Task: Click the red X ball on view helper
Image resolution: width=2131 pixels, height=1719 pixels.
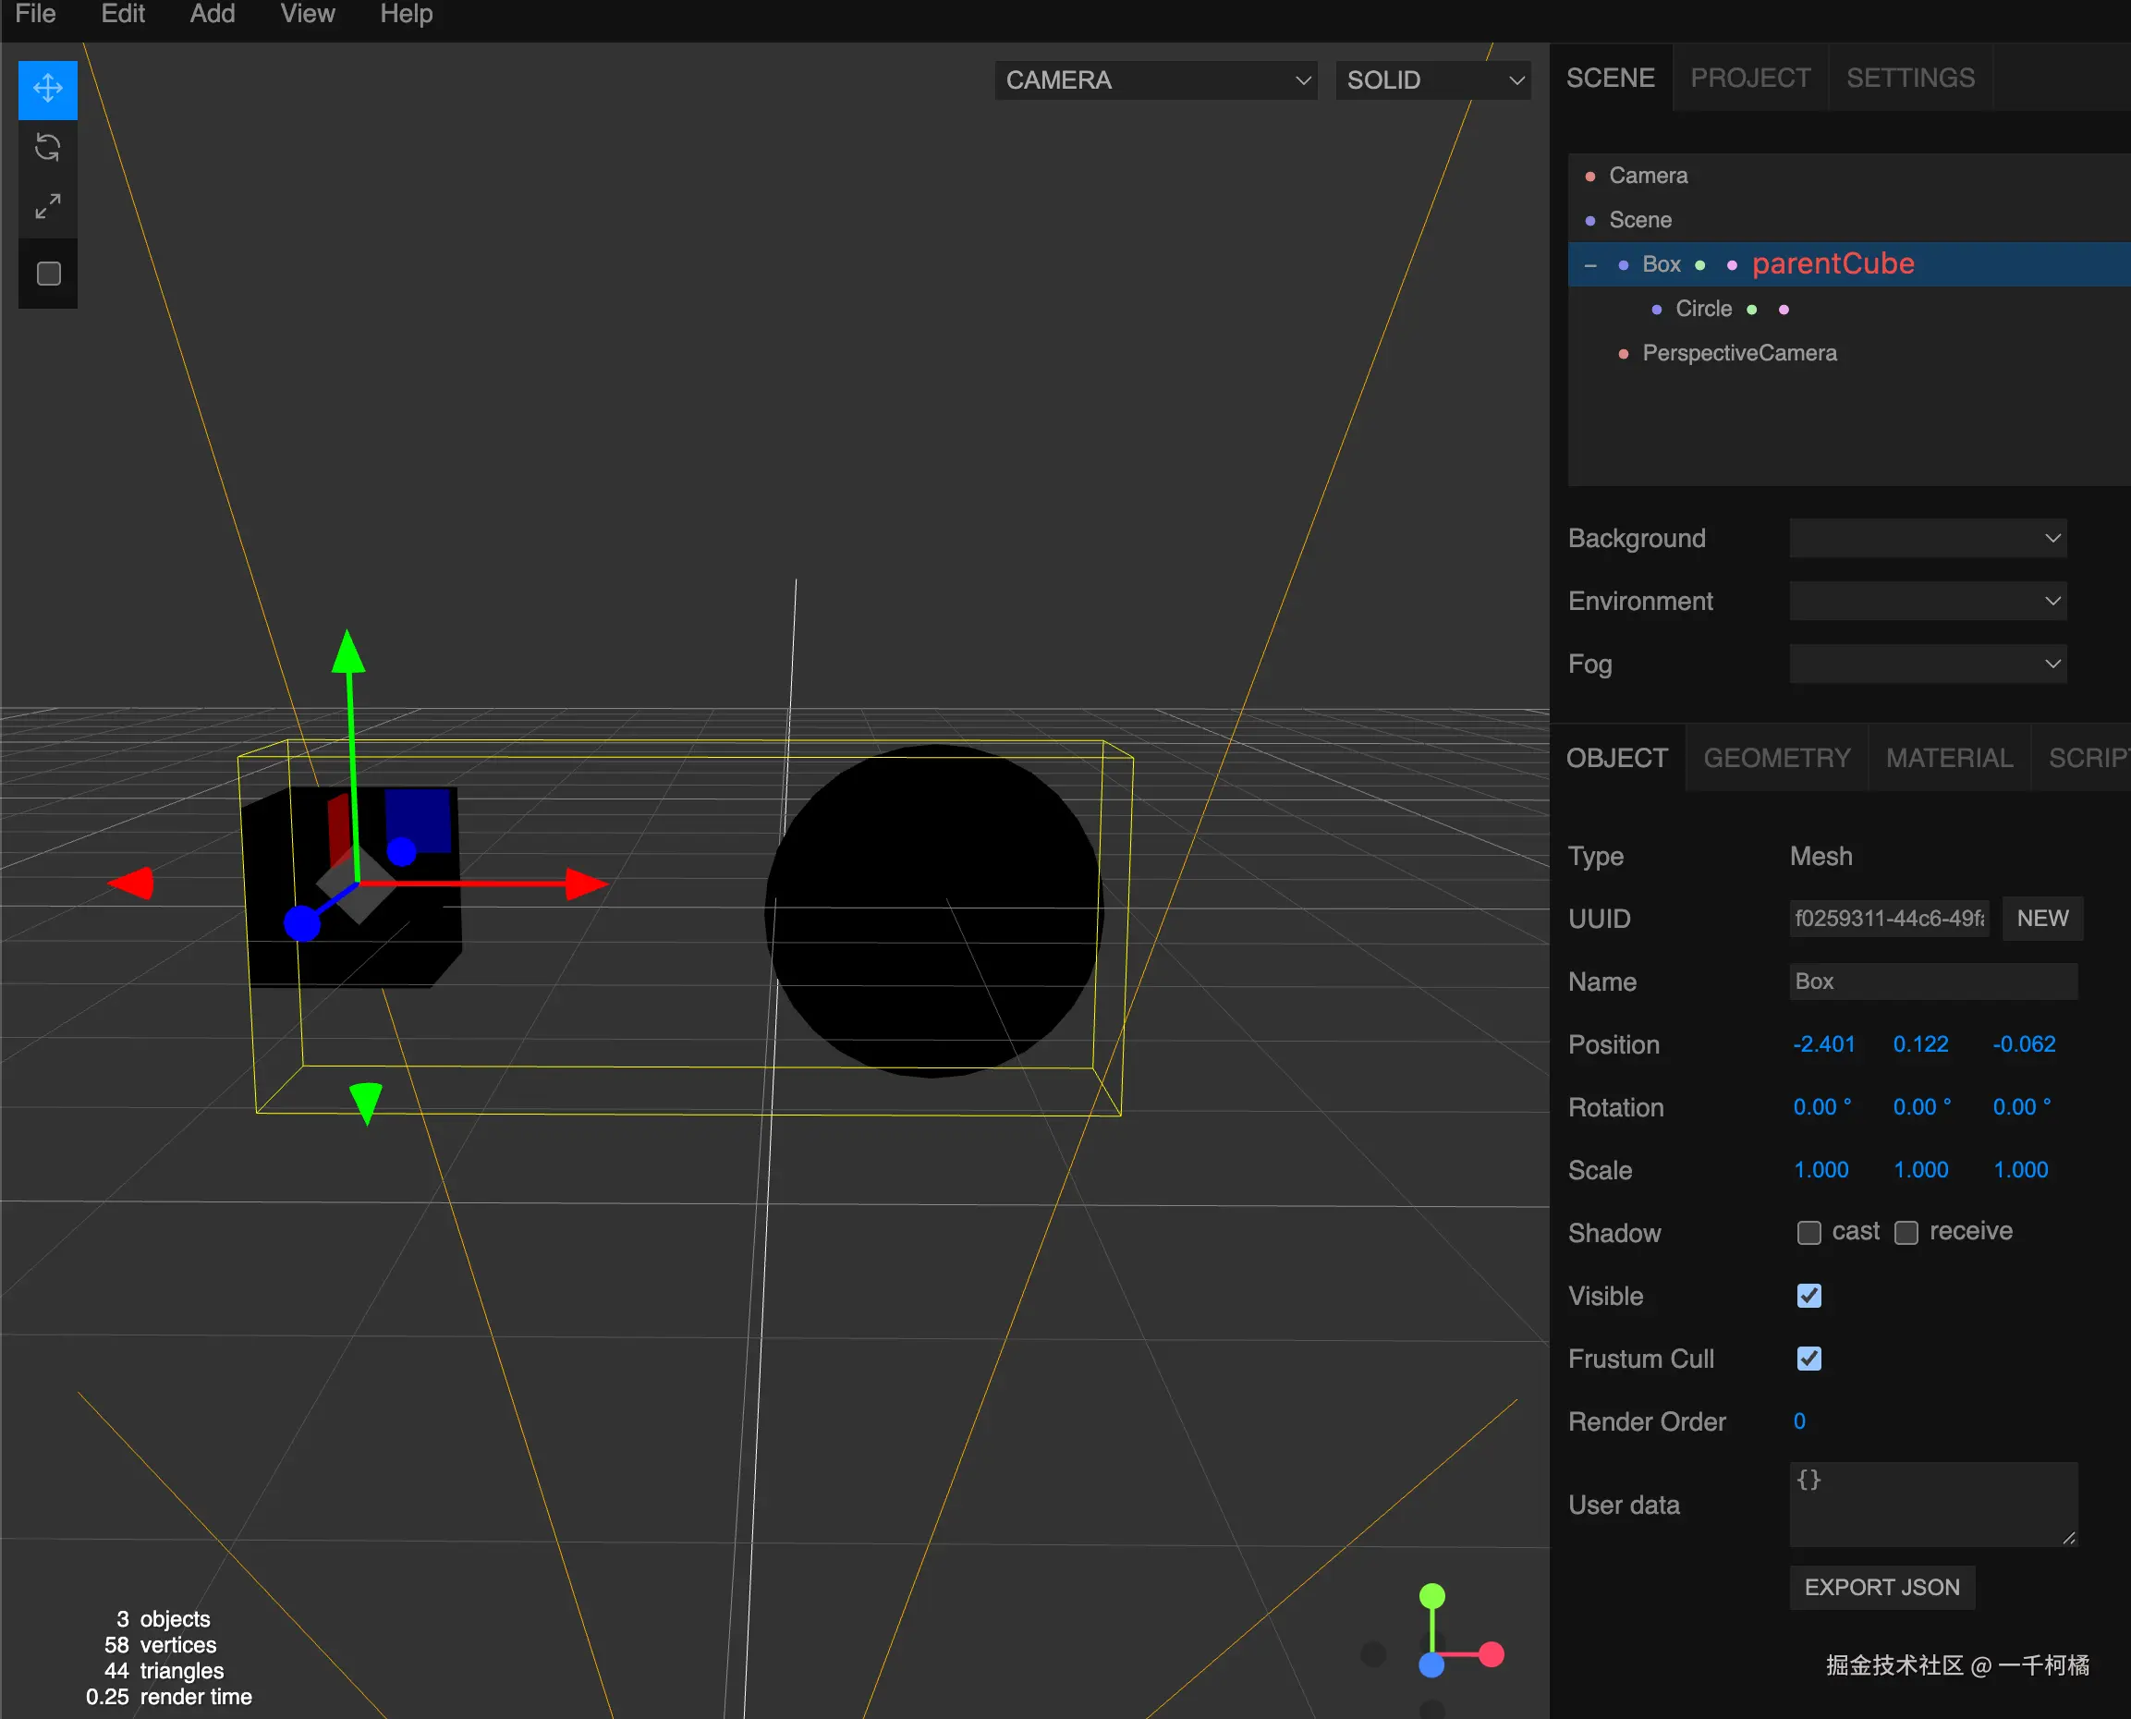Action: (x=1492, y=1653)
